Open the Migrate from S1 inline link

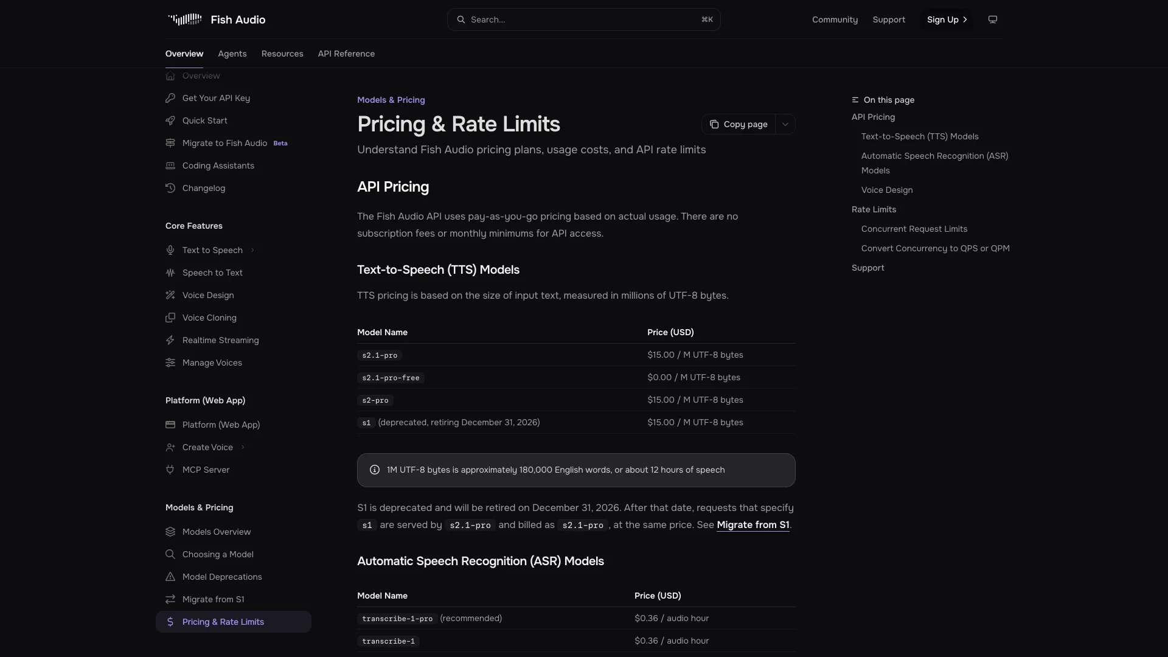(753, 524)
